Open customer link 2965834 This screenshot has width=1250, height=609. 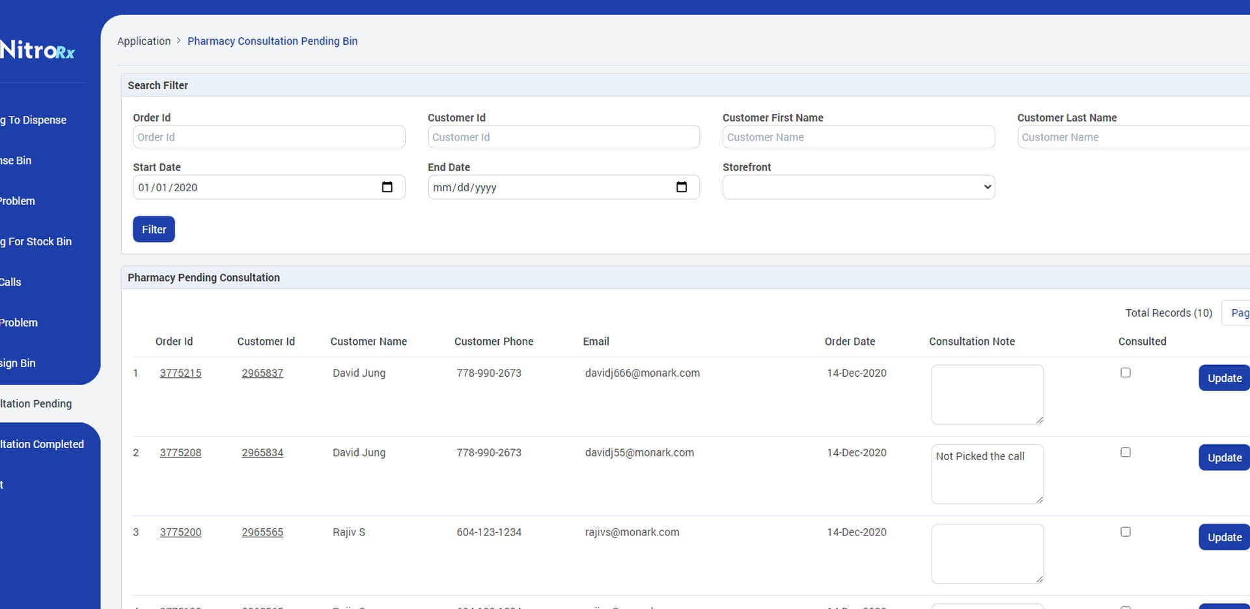pos(262,452)
